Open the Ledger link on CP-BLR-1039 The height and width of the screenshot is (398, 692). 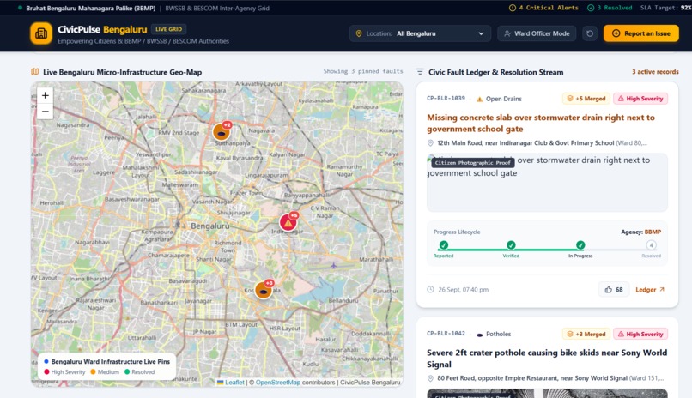coord(650,290)
